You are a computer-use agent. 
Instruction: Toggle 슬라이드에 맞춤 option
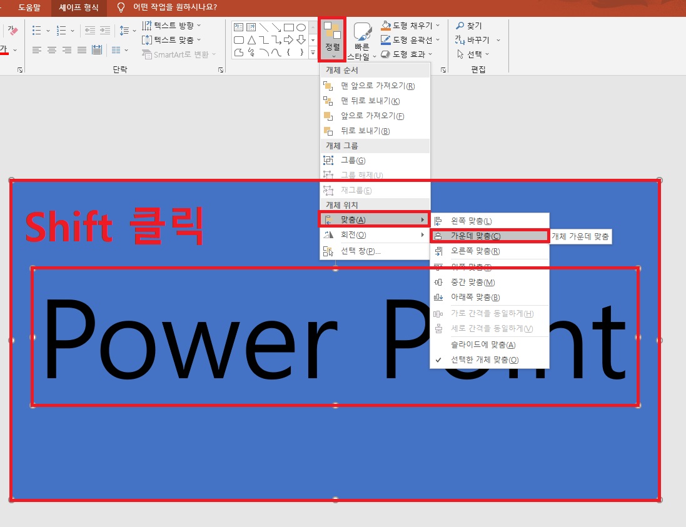490,344
